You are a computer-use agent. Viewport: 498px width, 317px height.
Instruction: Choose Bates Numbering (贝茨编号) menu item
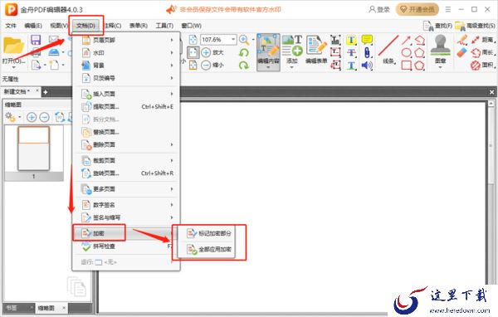point(126,78)
